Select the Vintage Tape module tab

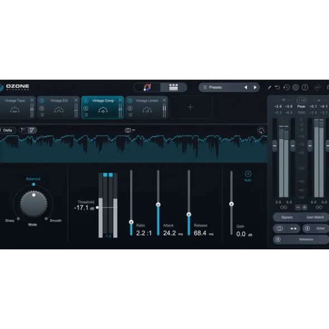click(14, 107)
